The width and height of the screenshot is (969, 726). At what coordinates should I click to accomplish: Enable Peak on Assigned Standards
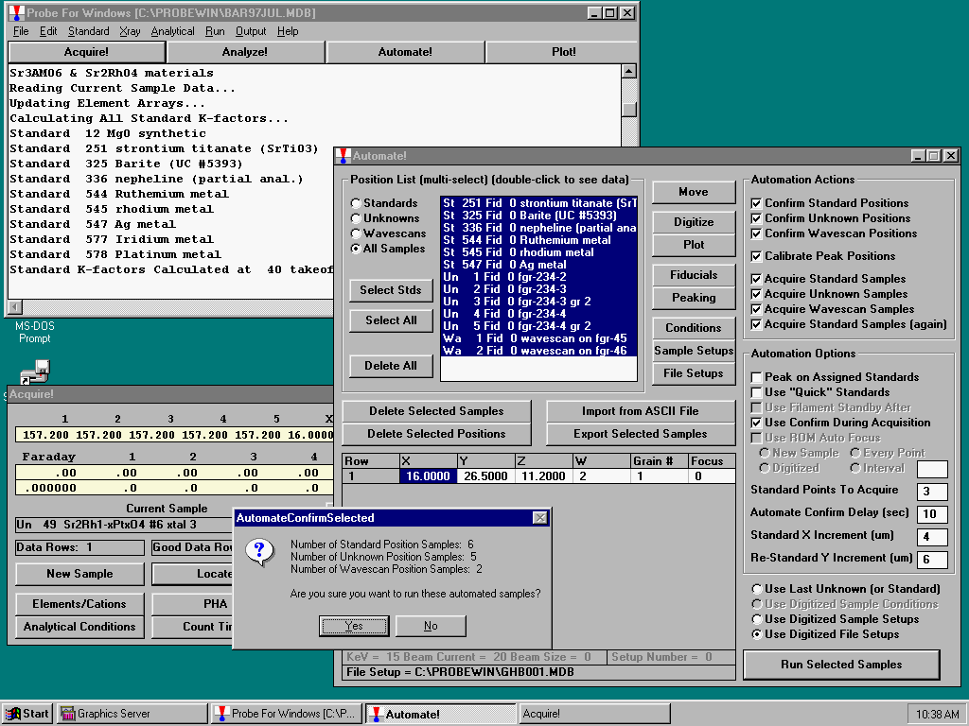[756, 377]
